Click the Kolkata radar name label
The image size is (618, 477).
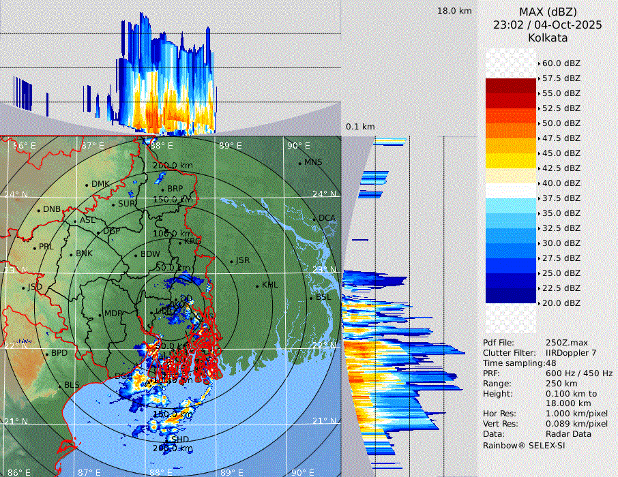pyautogui.click(x=547, y=37)
